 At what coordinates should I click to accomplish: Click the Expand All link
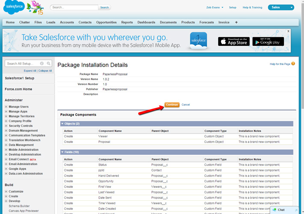[x=30, y=71]
